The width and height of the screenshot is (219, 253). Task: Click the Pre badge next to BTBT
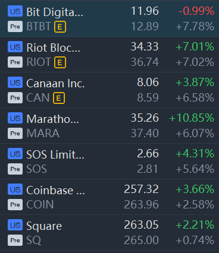pyautogui.click(x=15, y=27)
